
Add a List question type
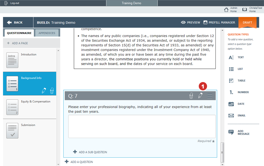[236, 69]
